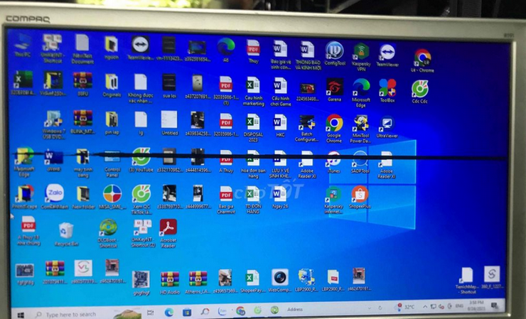Open the HD Audio archive
Image resolution: width=526 pixels, height=319 pixels.
170,283
